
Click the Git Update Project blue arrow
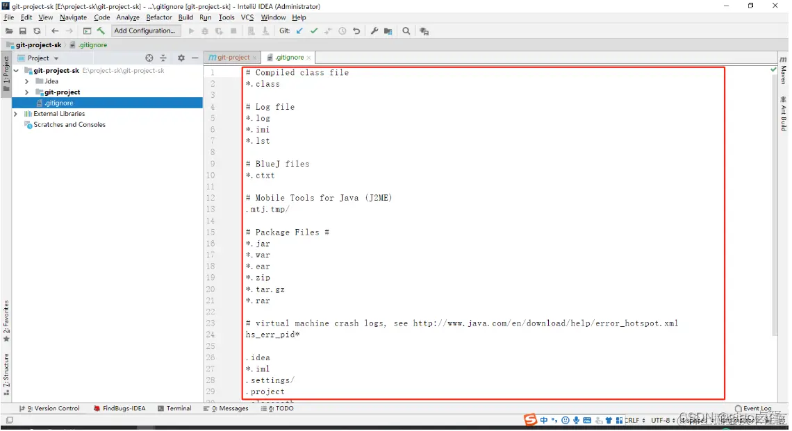(x=299, y=31)
